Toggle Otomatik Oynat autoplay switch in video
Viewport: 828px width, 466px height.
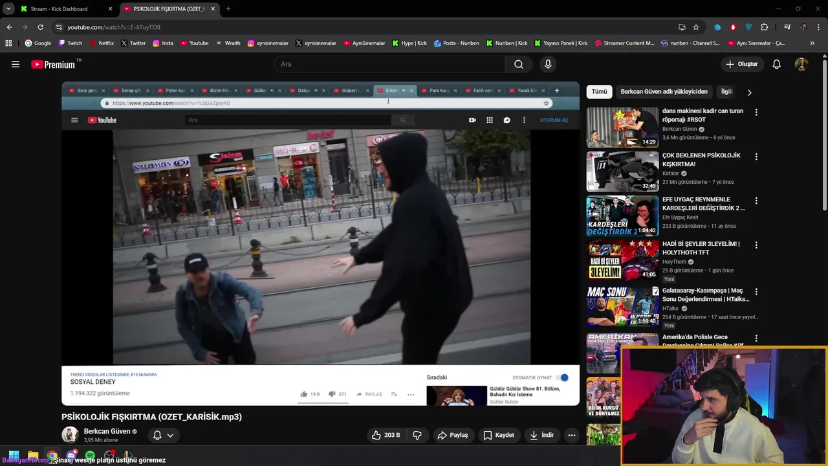(x=563, y=377)
